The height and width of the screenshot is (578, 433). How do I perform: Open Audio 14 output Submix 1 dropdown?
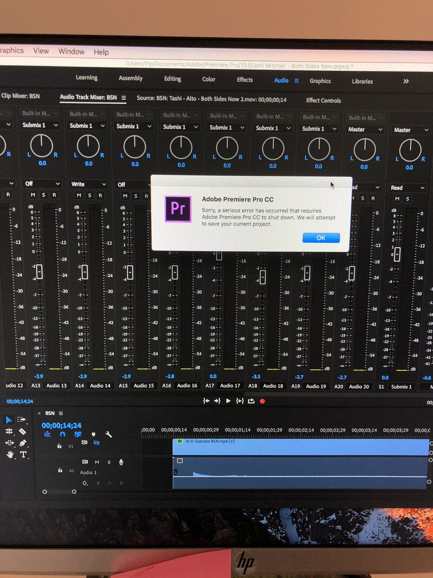pyautogui.click(x=87, y=126)
